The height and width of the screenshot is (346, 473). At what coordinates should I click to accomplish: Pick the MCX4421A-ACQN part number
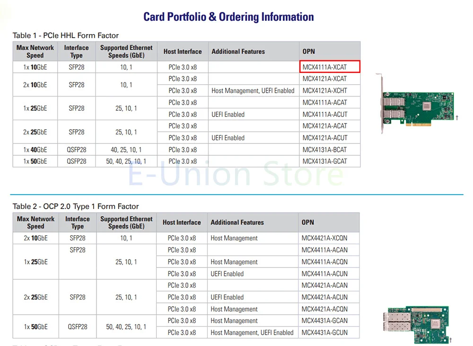tap(324, 309)
